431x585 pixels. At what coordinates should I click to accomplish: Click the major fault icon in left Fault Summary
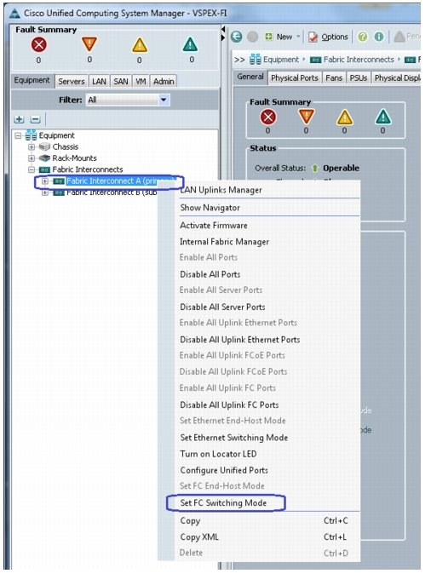click(89, 44)
